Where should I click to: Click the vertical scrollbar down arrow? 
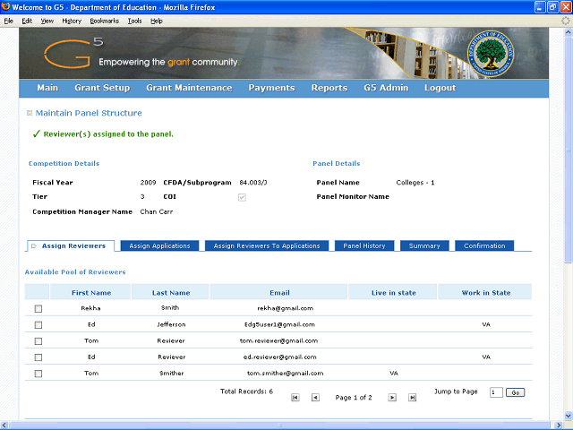click(x=566, y=414)
